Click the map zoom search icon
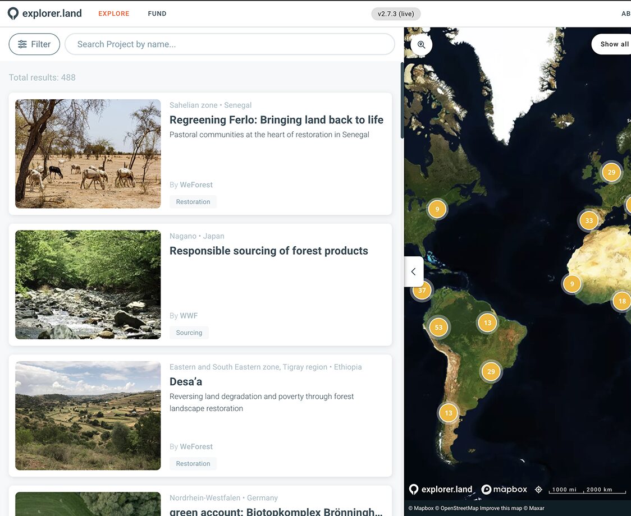Viewport: 631px width, 516px height. pos(422,45)
